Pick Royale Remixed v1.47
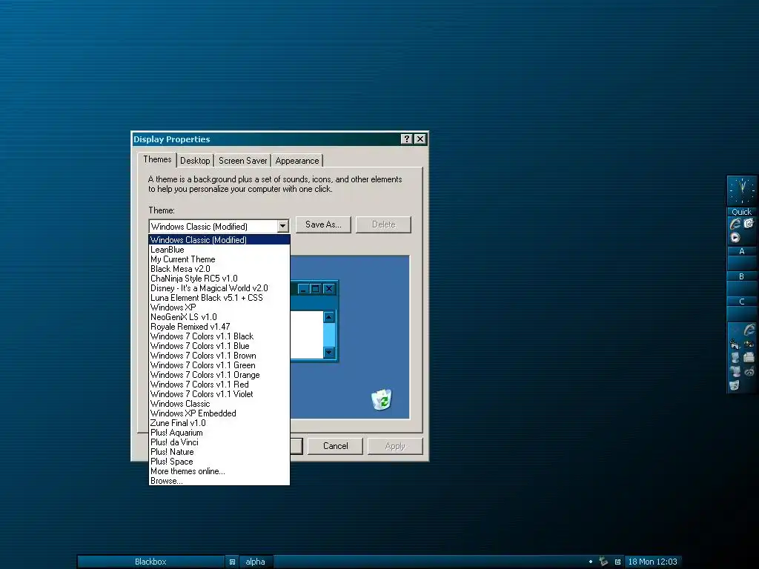 click(x=219, y=327)
